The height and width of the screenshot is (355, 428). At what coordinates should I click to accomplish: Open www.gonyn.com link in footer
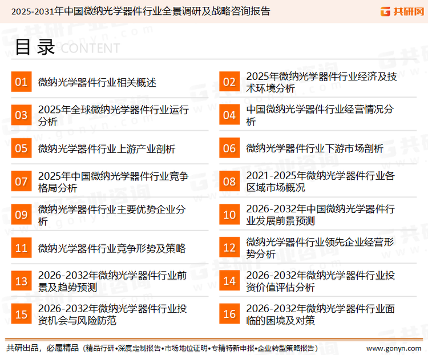394,349
